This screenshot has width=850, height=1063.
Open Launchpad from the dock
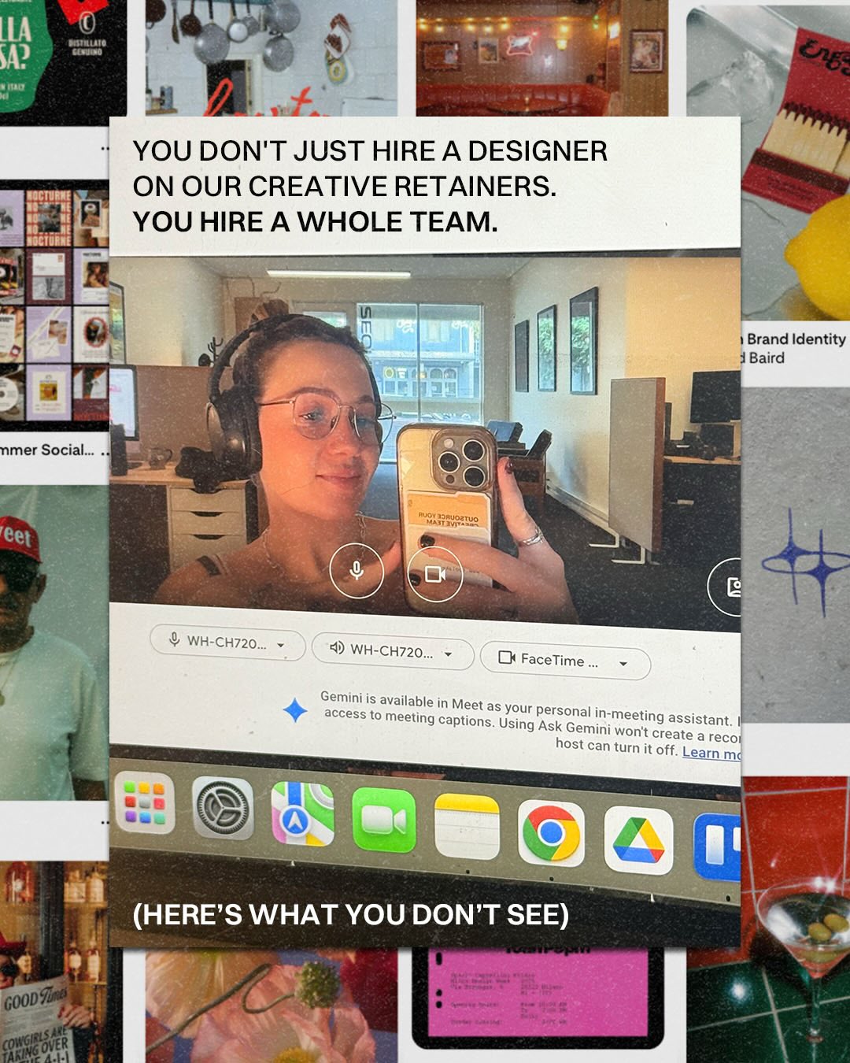(x=145, y=802)
